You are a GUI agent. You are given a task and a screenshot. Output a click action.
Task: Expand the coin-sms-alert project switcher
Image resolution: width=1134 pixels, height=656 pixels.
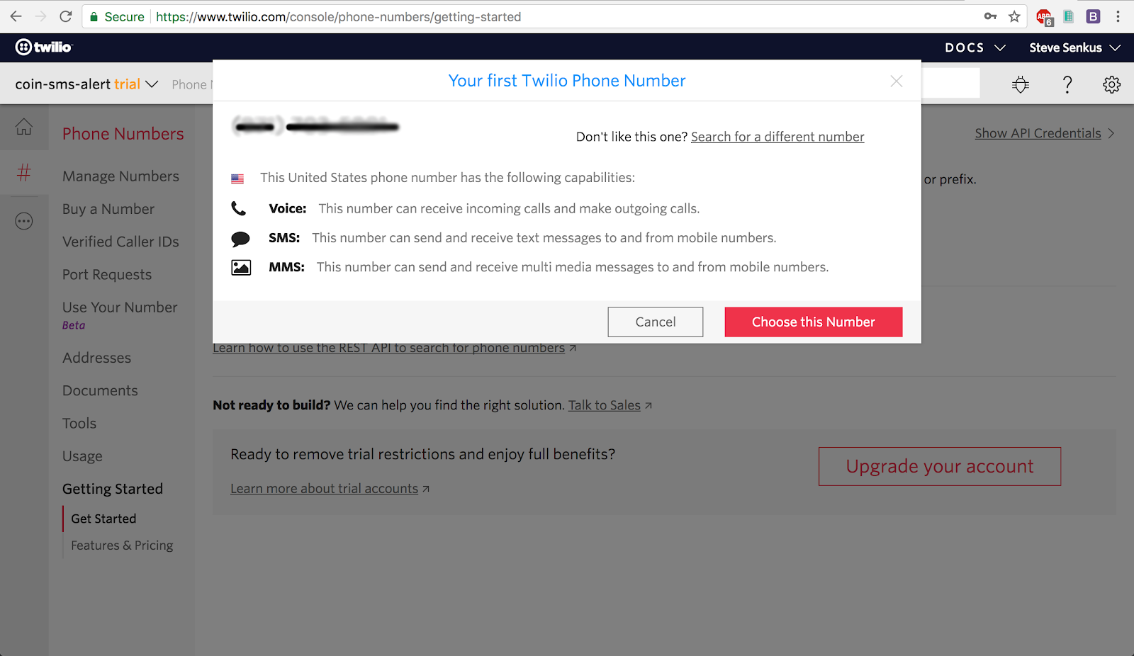point(86,84)
